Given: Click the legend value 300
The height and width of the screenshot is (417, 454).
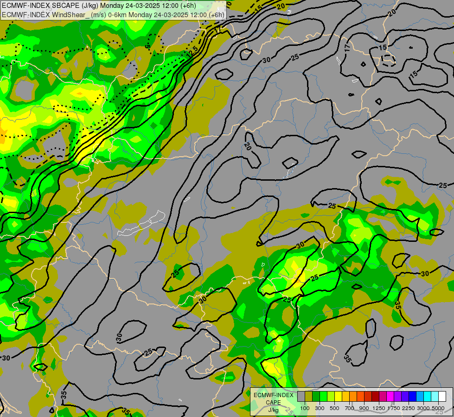Looking at the screenshot, I should [320, 408].
